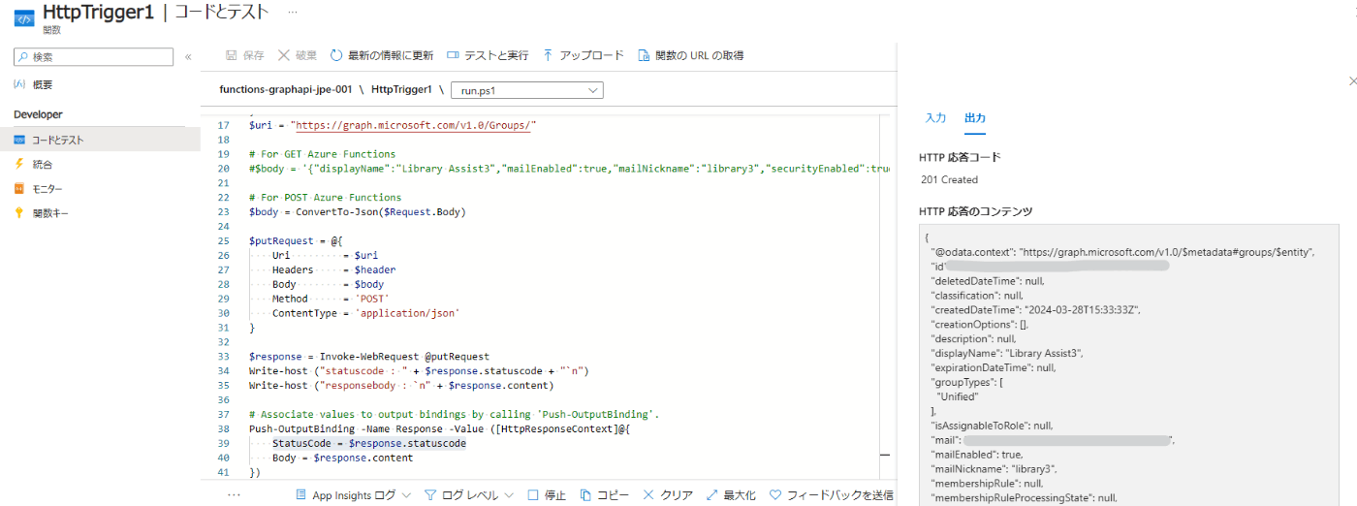Click クリア clear log button

(667, 494)
